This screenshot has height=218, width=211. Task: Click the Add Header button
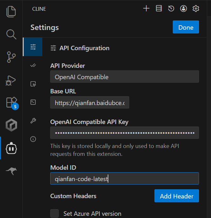tap(177, 196)
